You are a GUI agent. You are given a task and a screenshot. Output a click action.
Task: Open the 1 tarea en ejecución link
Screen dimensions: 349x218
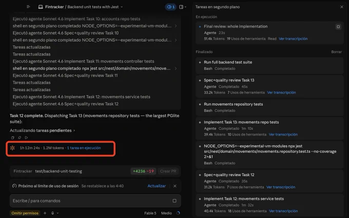(84, 148)
